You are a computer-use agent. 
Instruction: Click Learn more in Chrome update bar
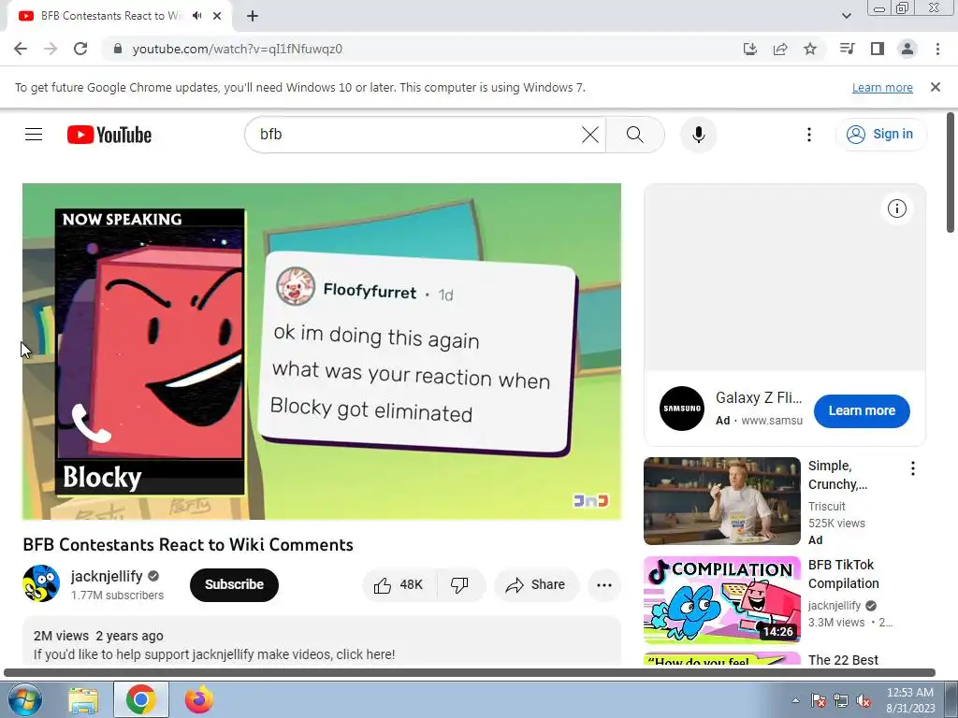point(882,87)
